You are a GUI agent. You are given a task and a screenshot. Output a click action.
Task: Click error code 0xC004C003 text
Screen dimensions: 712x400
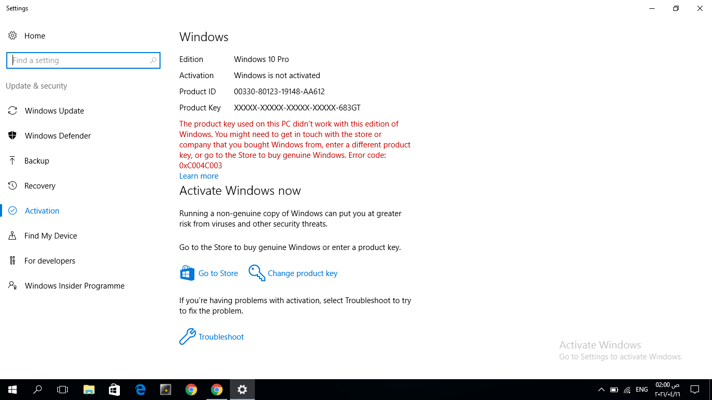click(x=201, y=166)
